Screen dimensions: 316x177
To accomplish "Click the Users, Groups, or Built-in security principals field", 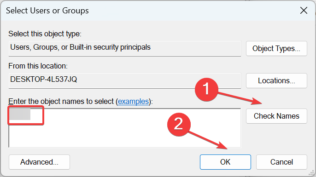I will pos(124,48).
